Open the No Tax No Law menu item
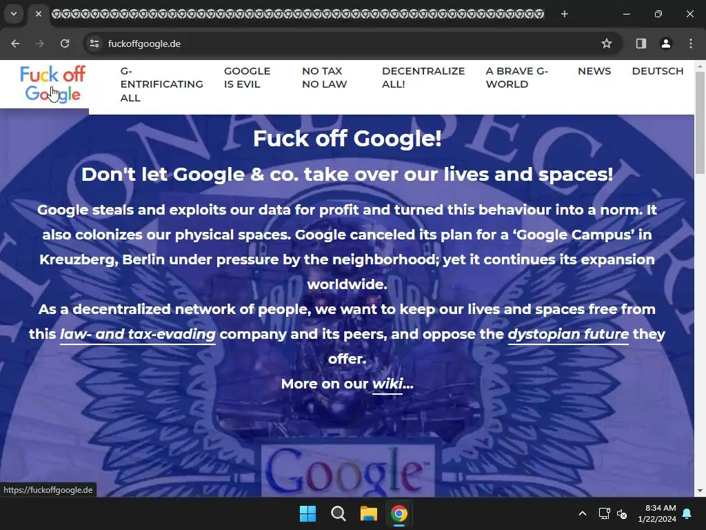 tap(324, 77)
